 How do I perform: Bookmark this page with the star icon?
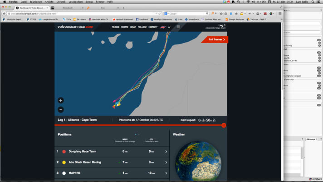pos(221,14)
